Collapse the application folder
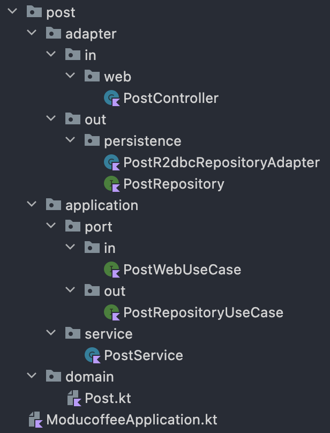Image resolution: width=330 pixels, height=433 pixels. 32,205
